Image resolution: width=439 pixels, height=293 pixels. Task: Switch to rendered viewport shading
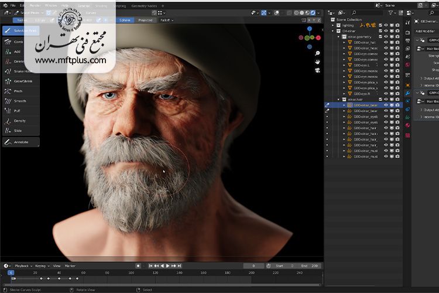pyautogui.click(x=313, y=13)
